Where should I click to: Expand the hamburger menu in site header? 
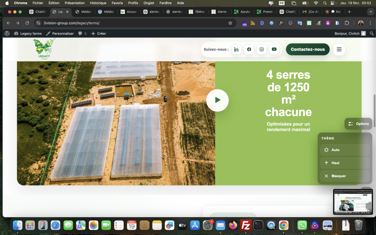tap(339, 49)
